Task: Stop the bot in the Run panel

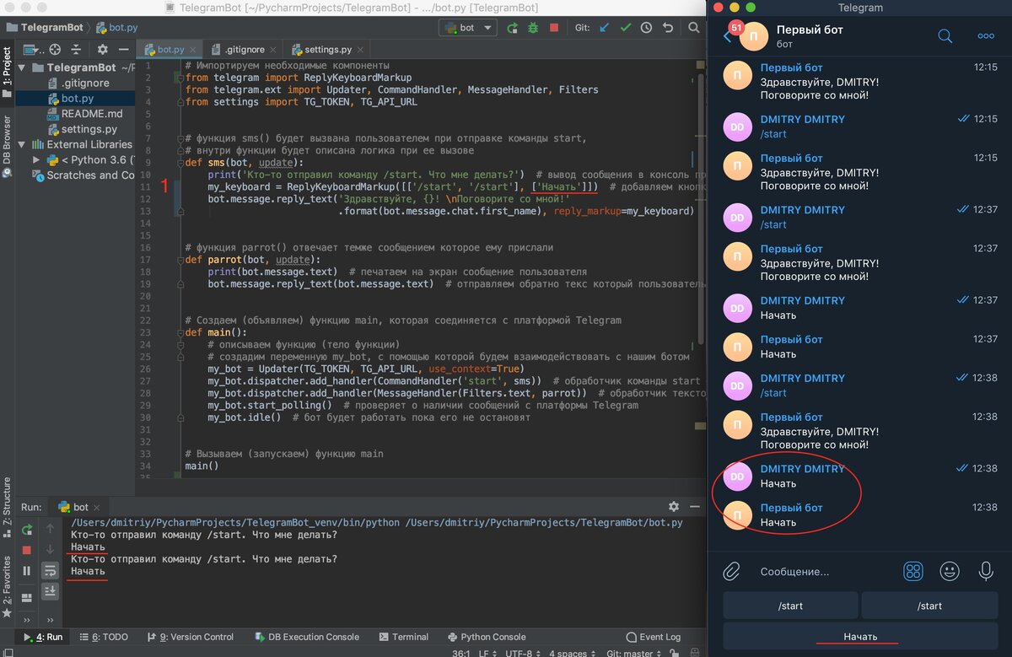Action: 27,550
